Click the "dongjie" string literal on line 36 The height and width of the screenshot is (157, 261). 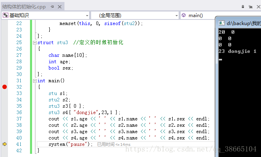pyautogui.click(x=86, y=112)
